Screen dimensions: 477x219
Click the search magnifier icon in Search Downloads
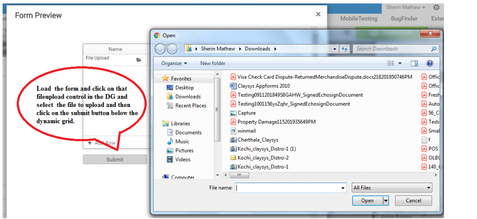434,49
